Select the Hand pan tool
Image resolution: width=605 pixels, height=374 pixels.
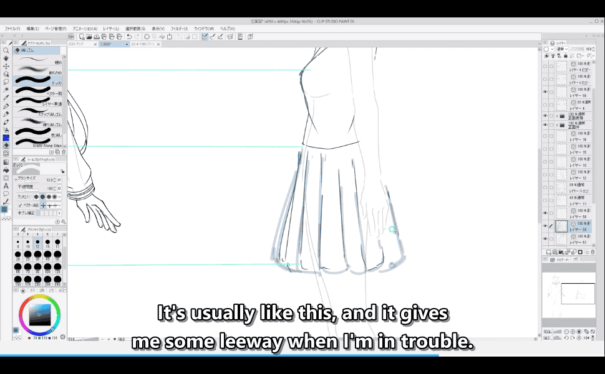6,58
